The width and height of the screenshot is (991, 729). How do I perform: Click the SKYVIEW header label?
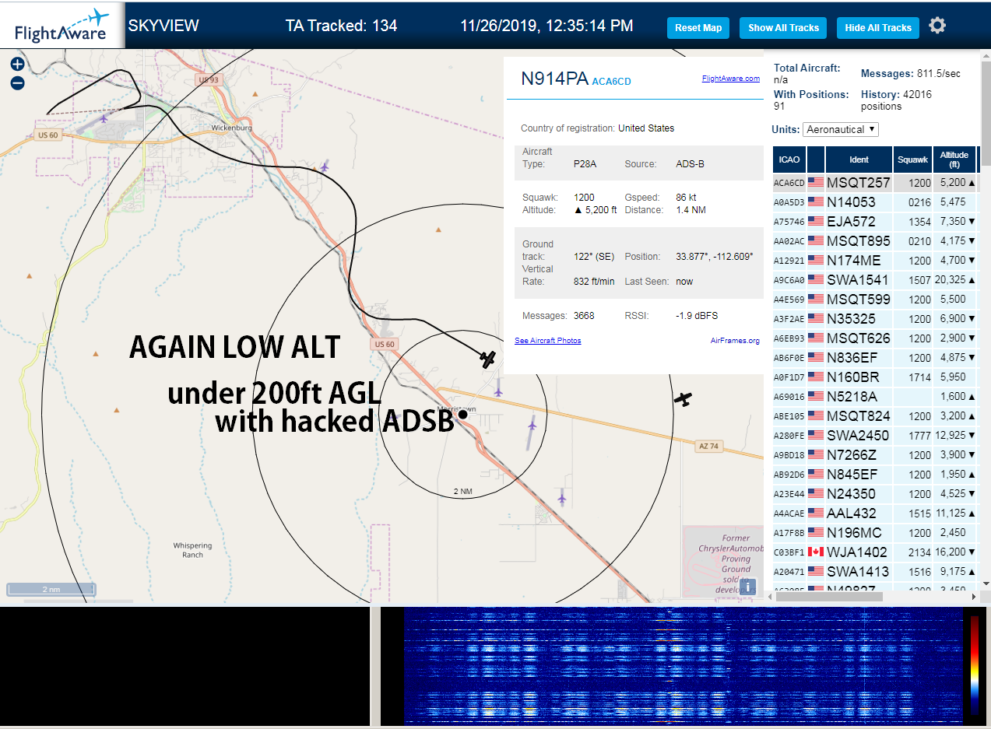click(x=163, y=26)
